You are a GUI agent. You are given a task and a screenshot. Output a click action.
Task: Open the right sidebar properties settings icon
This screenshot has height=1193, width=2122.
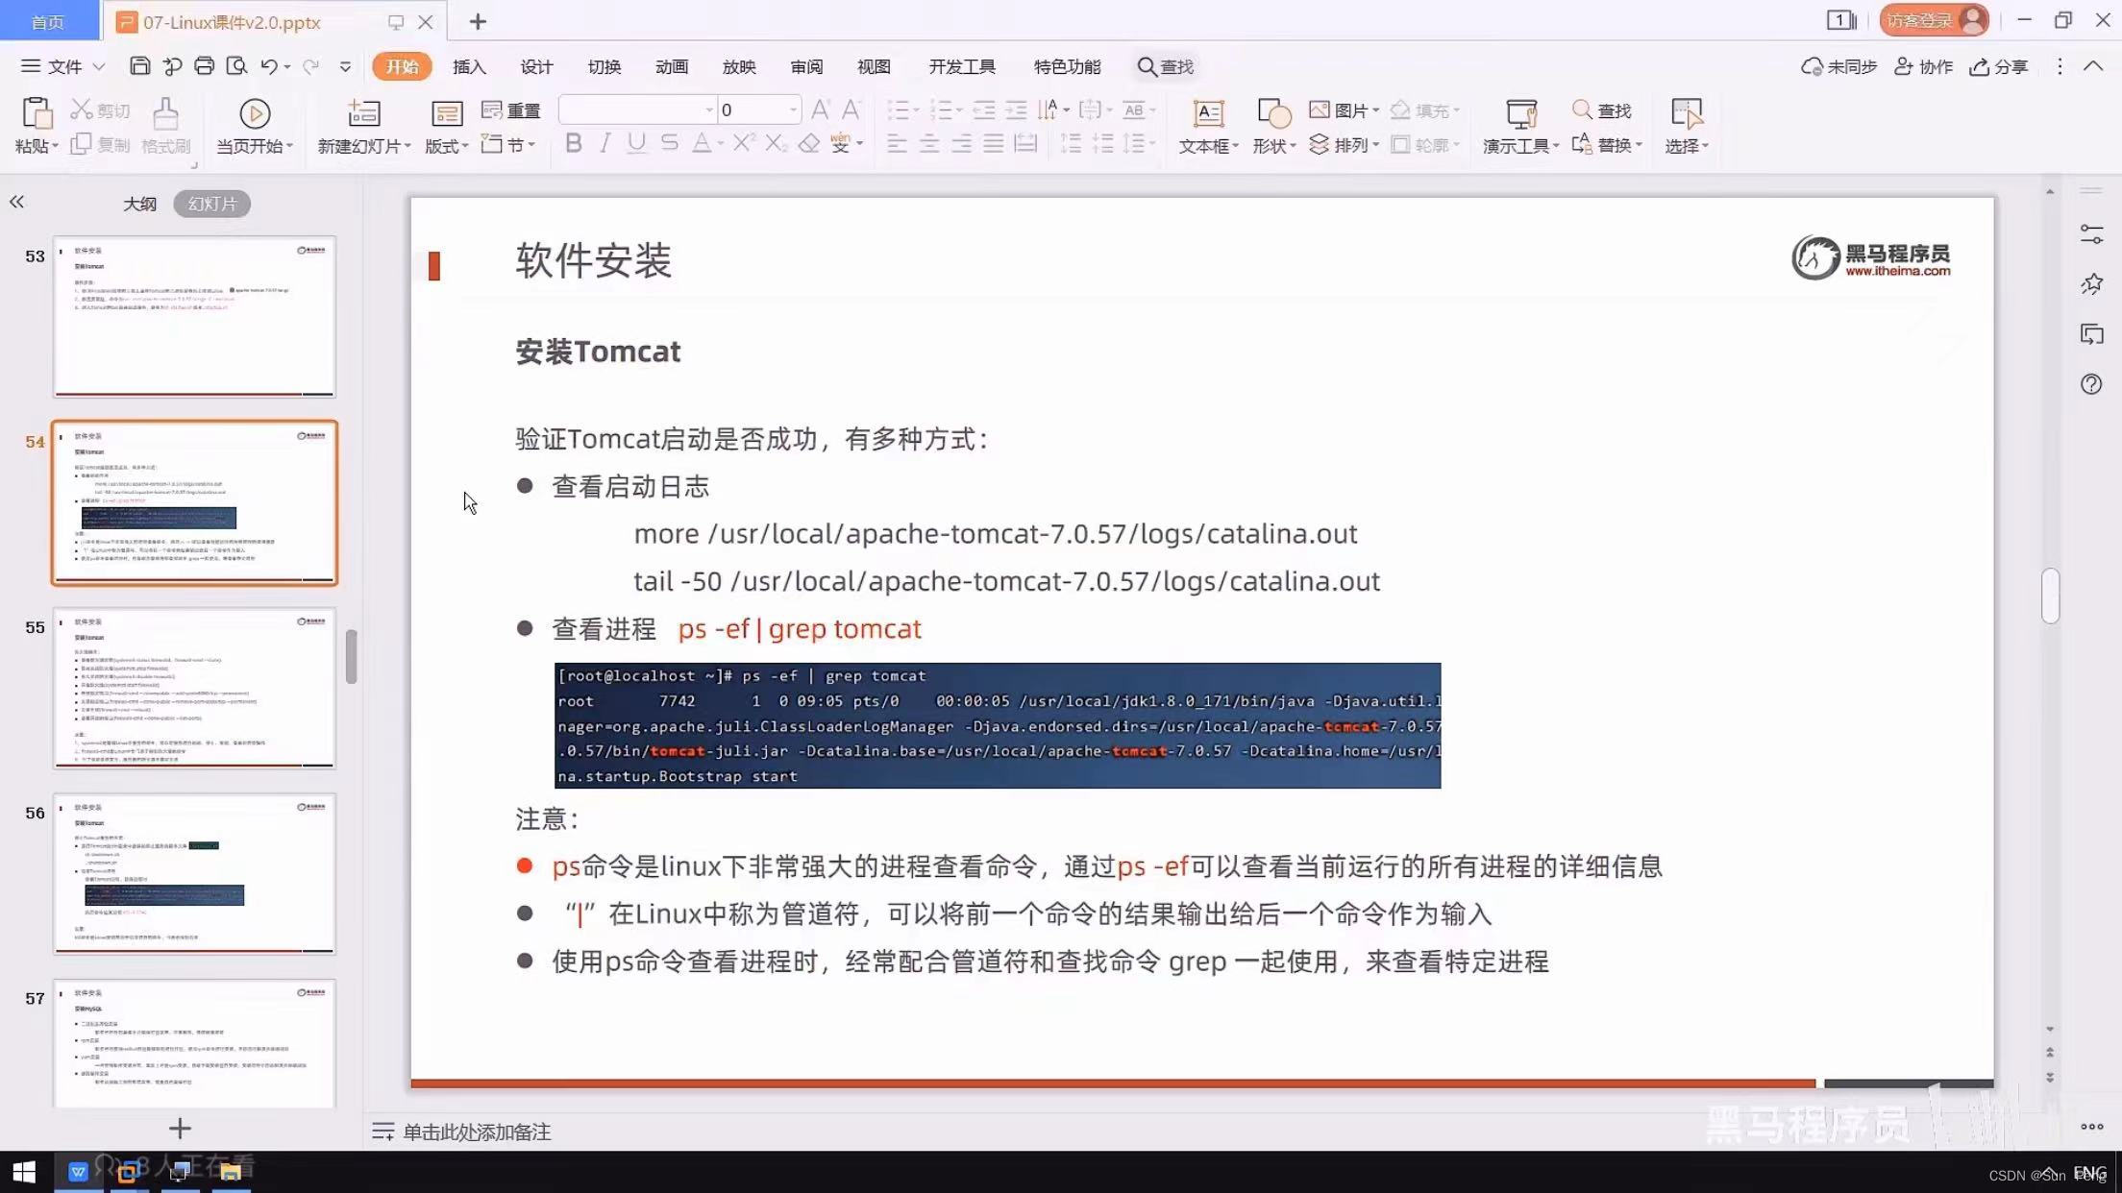(x=2091, y=234)
